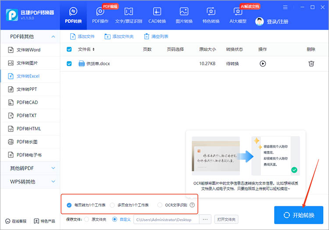This screenshot has width=329, height=230.
Task: Open AI大模型 tab
Action: [238, 15]
